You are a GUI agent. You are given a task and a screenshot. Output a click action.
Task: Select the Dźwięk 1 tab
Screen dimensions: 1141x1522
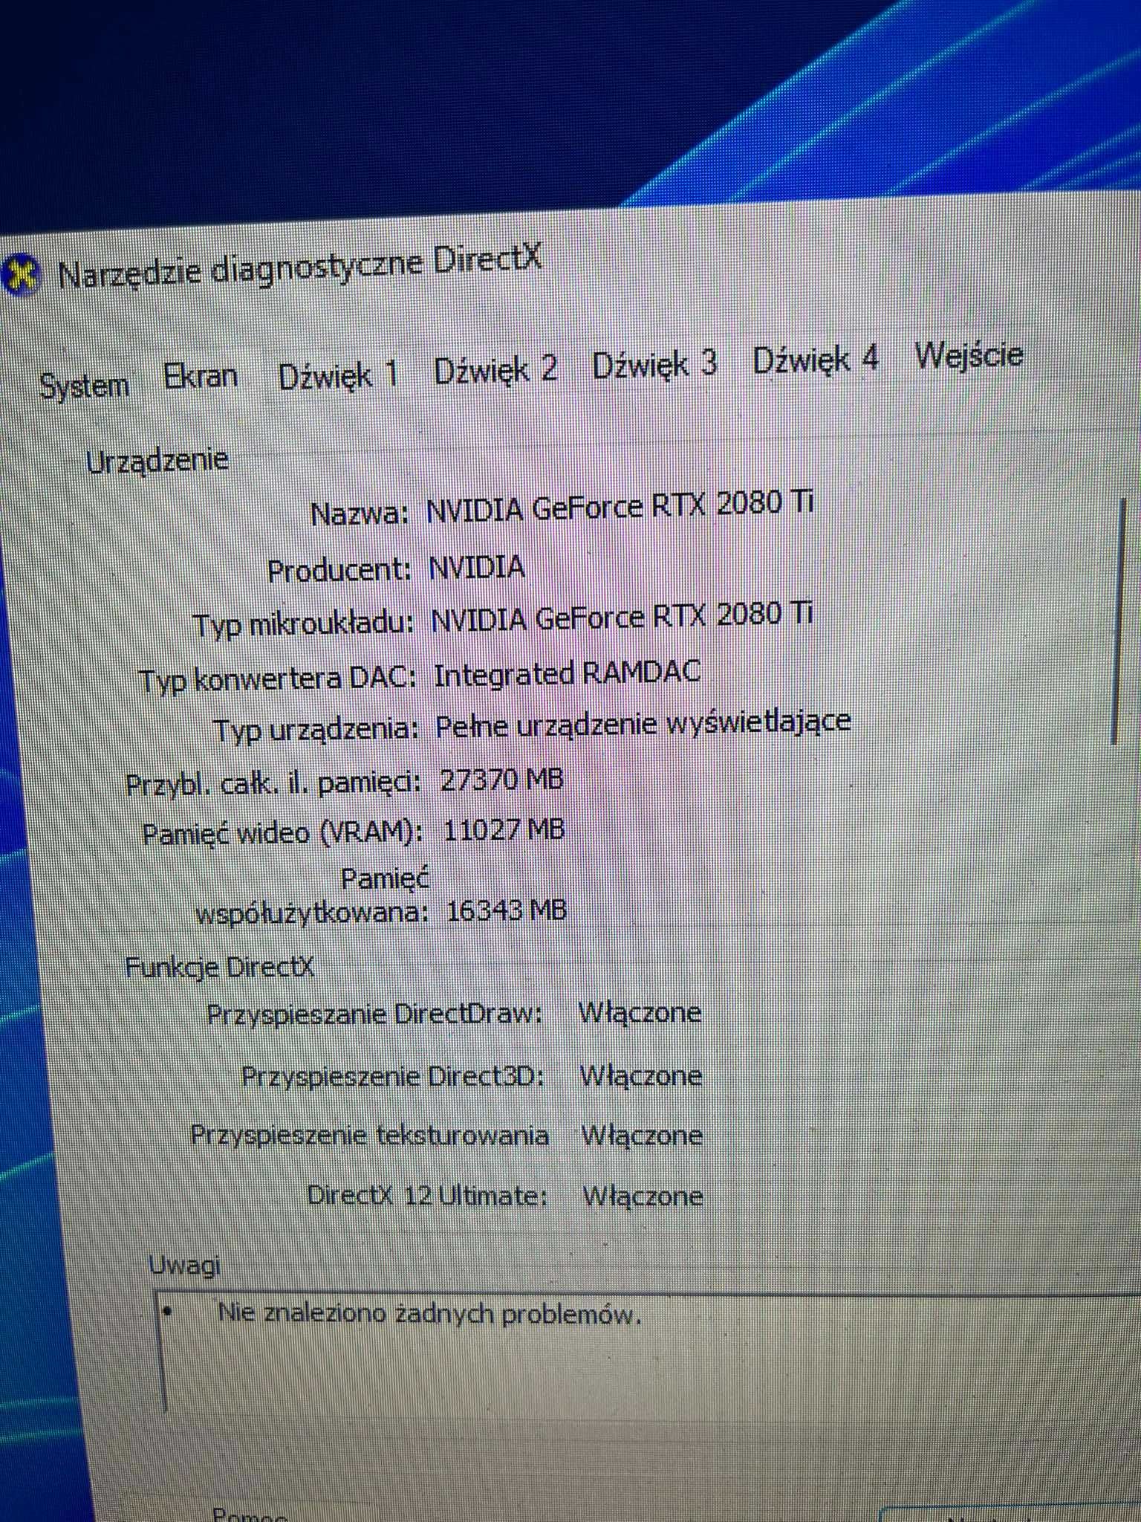338,375
